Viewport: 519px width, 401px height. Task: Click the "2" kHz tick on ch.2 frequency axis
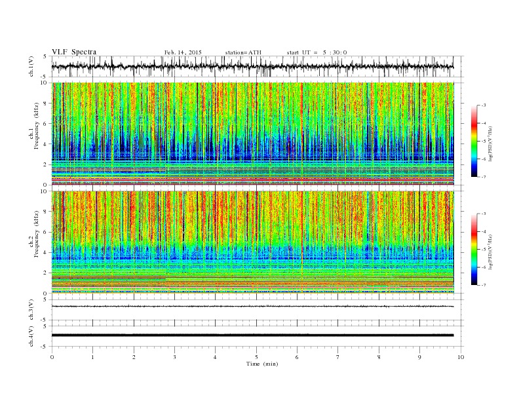[x=45, y=273]
